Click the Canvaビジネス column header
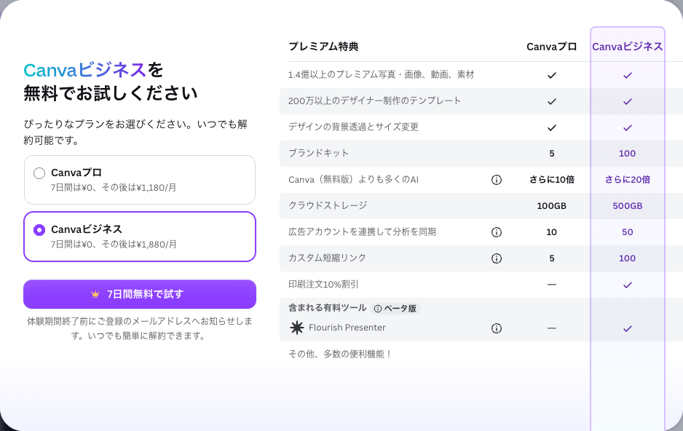Image resolution: width=683 pixels, height=431 pixels. [x=627, y=47]
